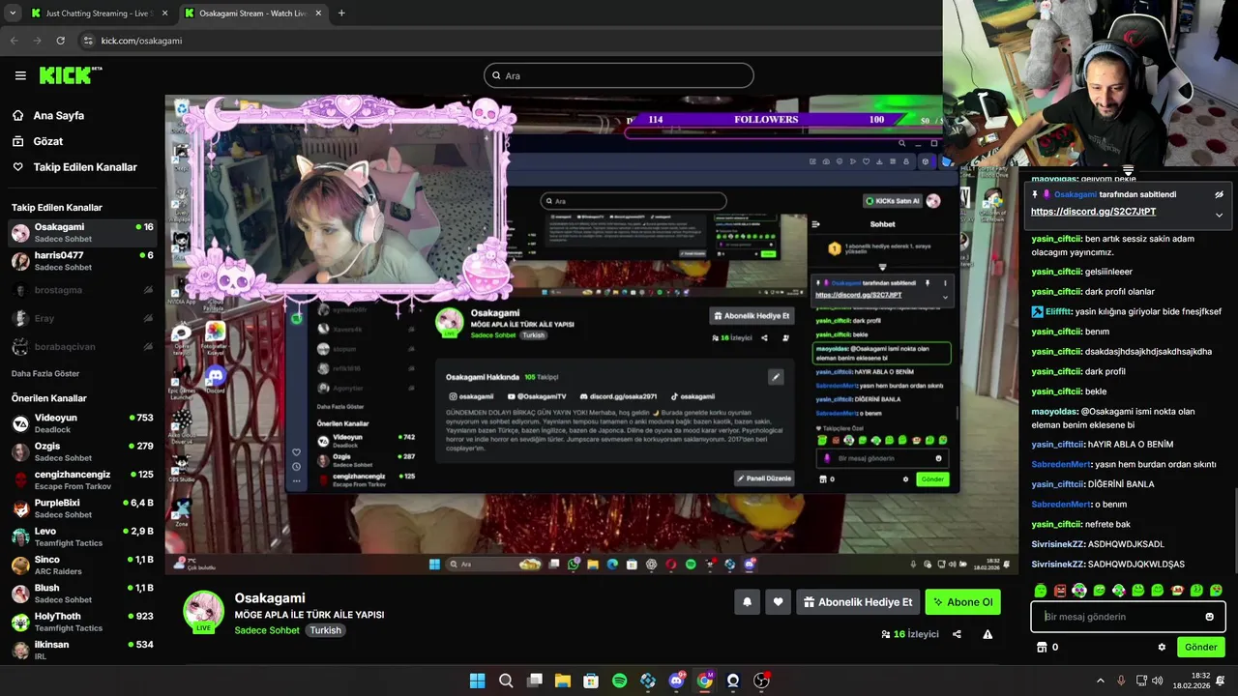Go back in the browser
Image resolution: width=1238 pixels, height=696 pixels.
click(x=14, y=41)
